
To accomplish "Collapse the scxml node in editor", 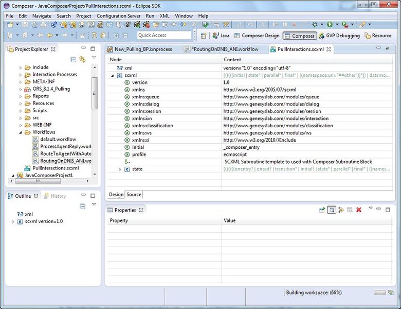I will point(113,75).
